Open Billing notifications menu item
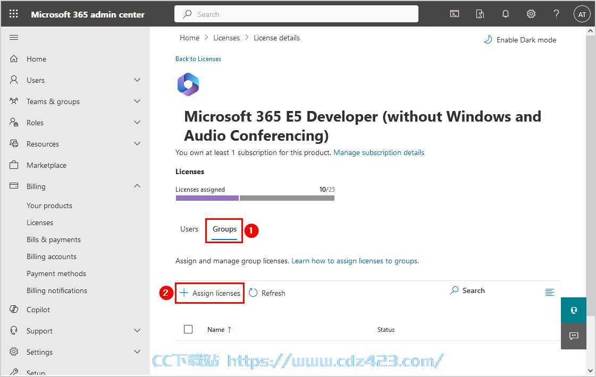Viewport: 596px width, 377px height. coord(57,290)
